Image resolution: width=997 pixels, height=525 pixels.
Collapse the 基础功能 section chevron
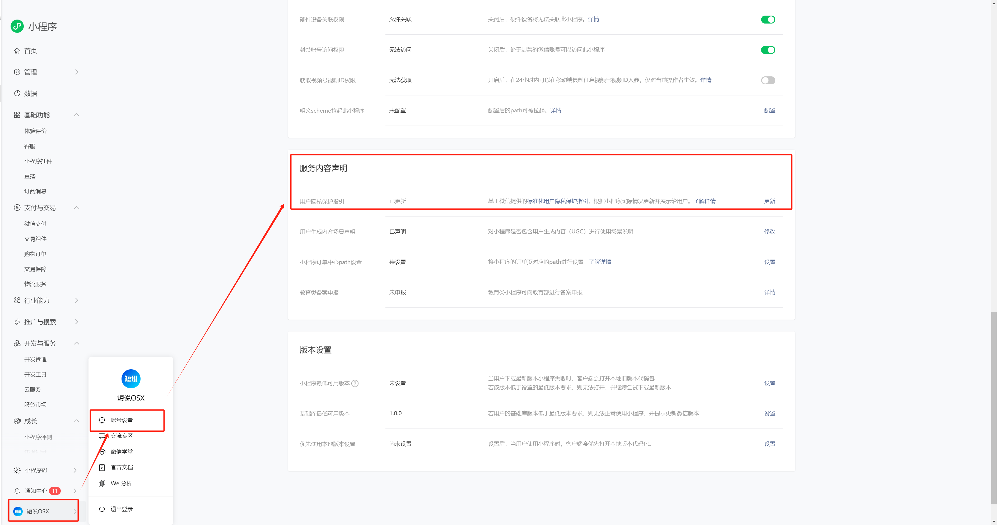[x=77, y=115]
